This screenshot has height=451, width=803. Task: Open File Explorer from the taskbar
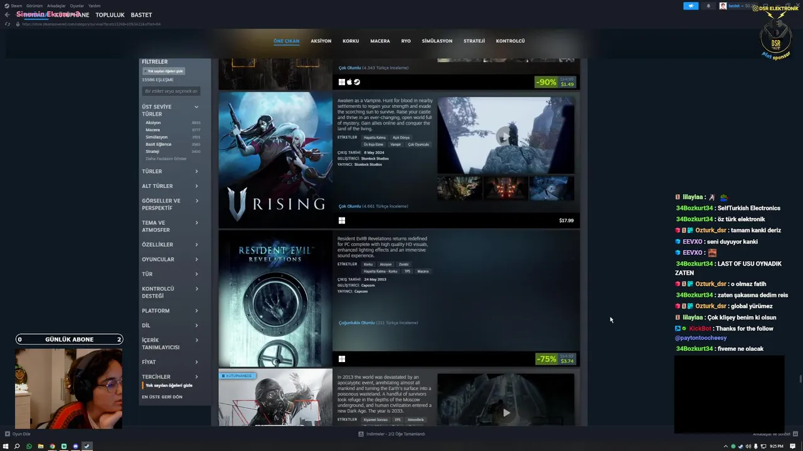pyautogui.click(x=41, y=446)
